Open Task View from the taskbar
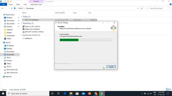This screenshot has height=96, width=172. pos(58,94)
